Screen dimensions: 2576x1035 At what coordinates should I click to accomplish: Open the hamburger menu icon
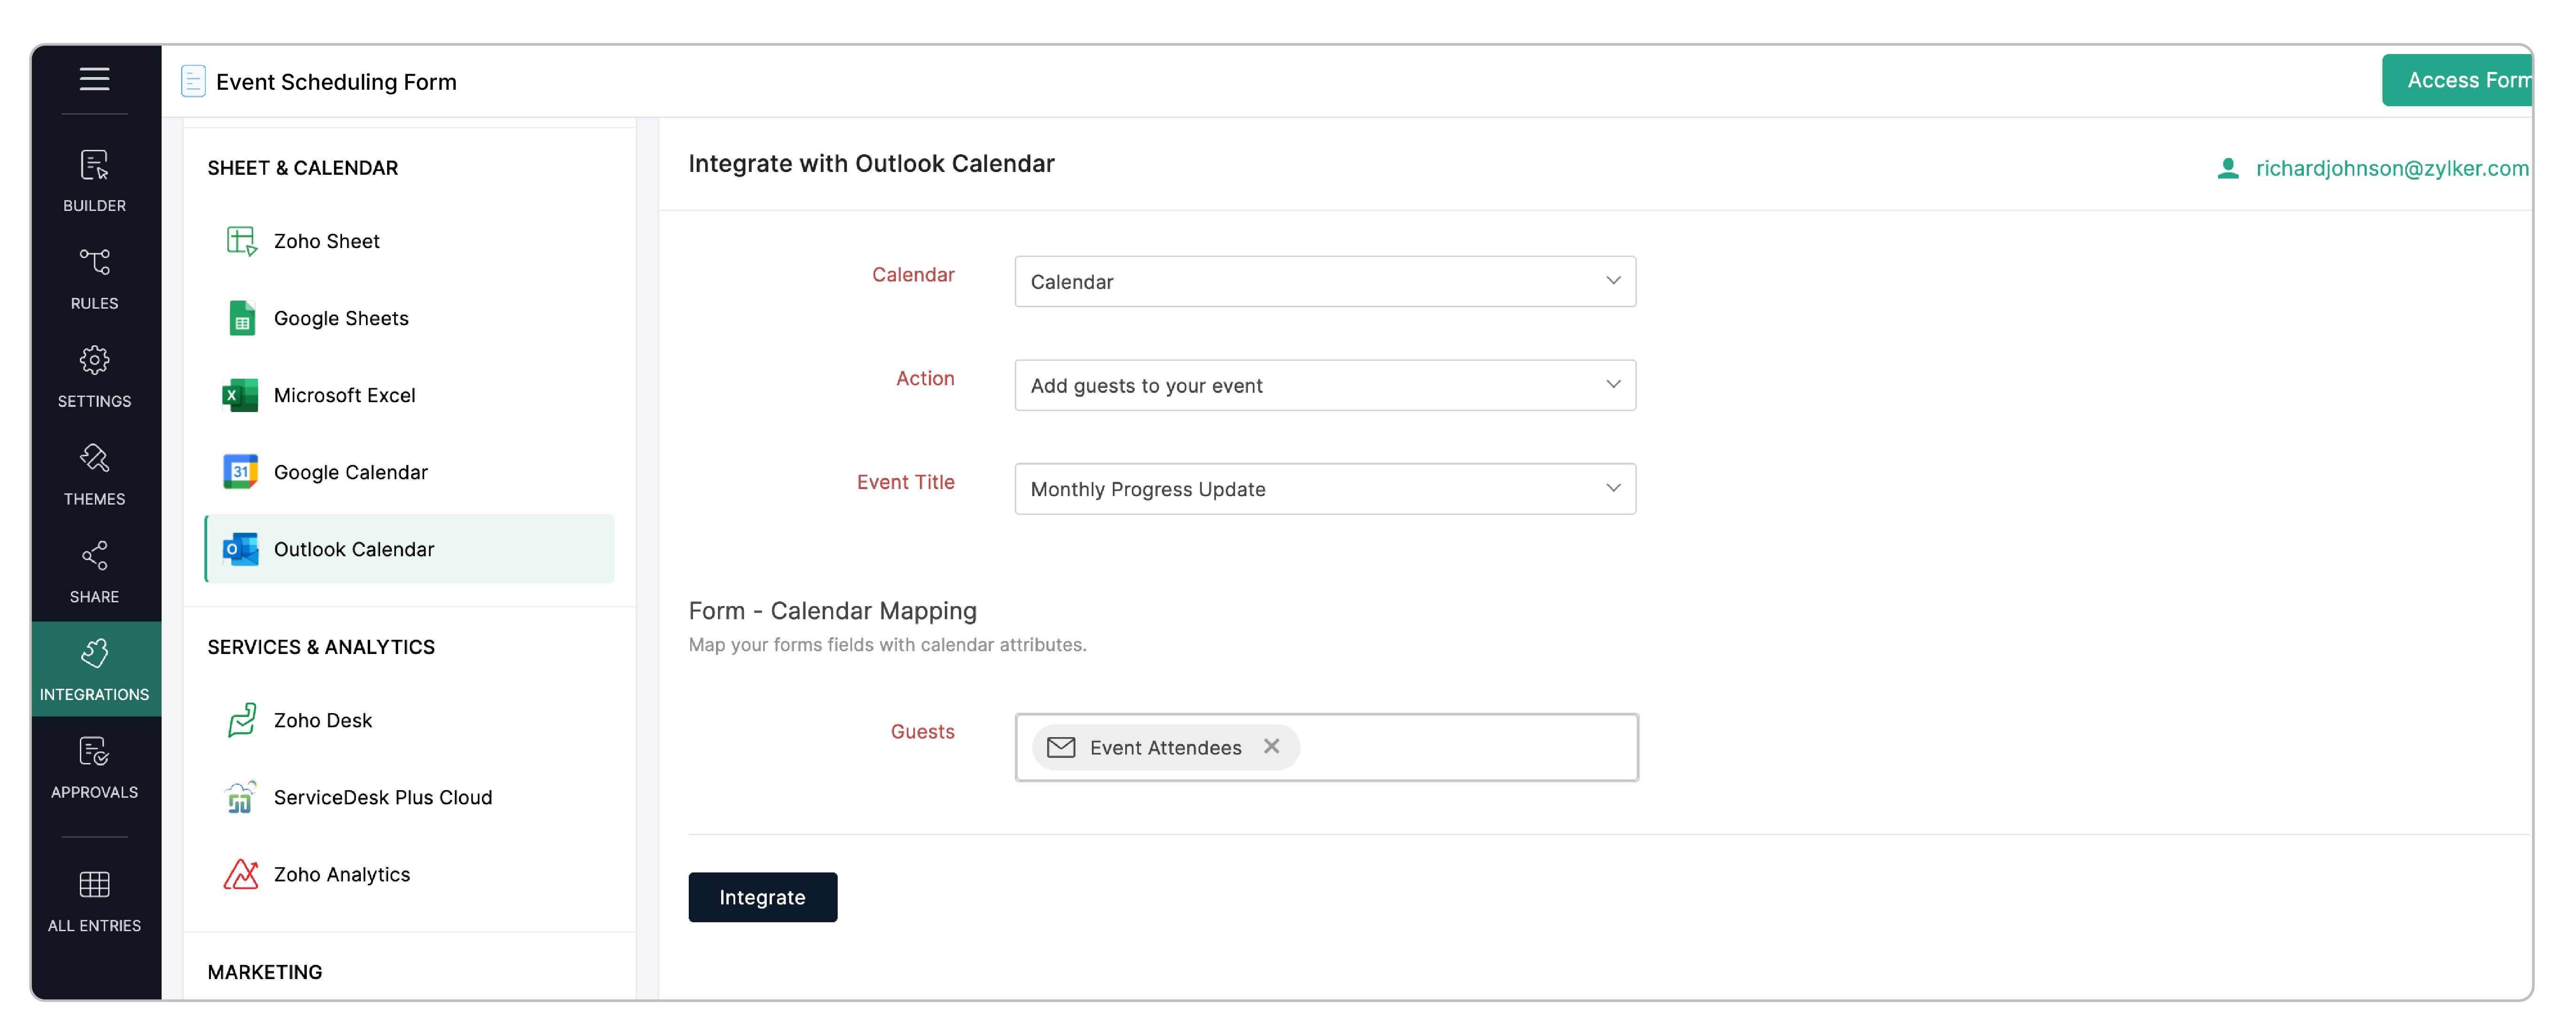tap(94, 79)
